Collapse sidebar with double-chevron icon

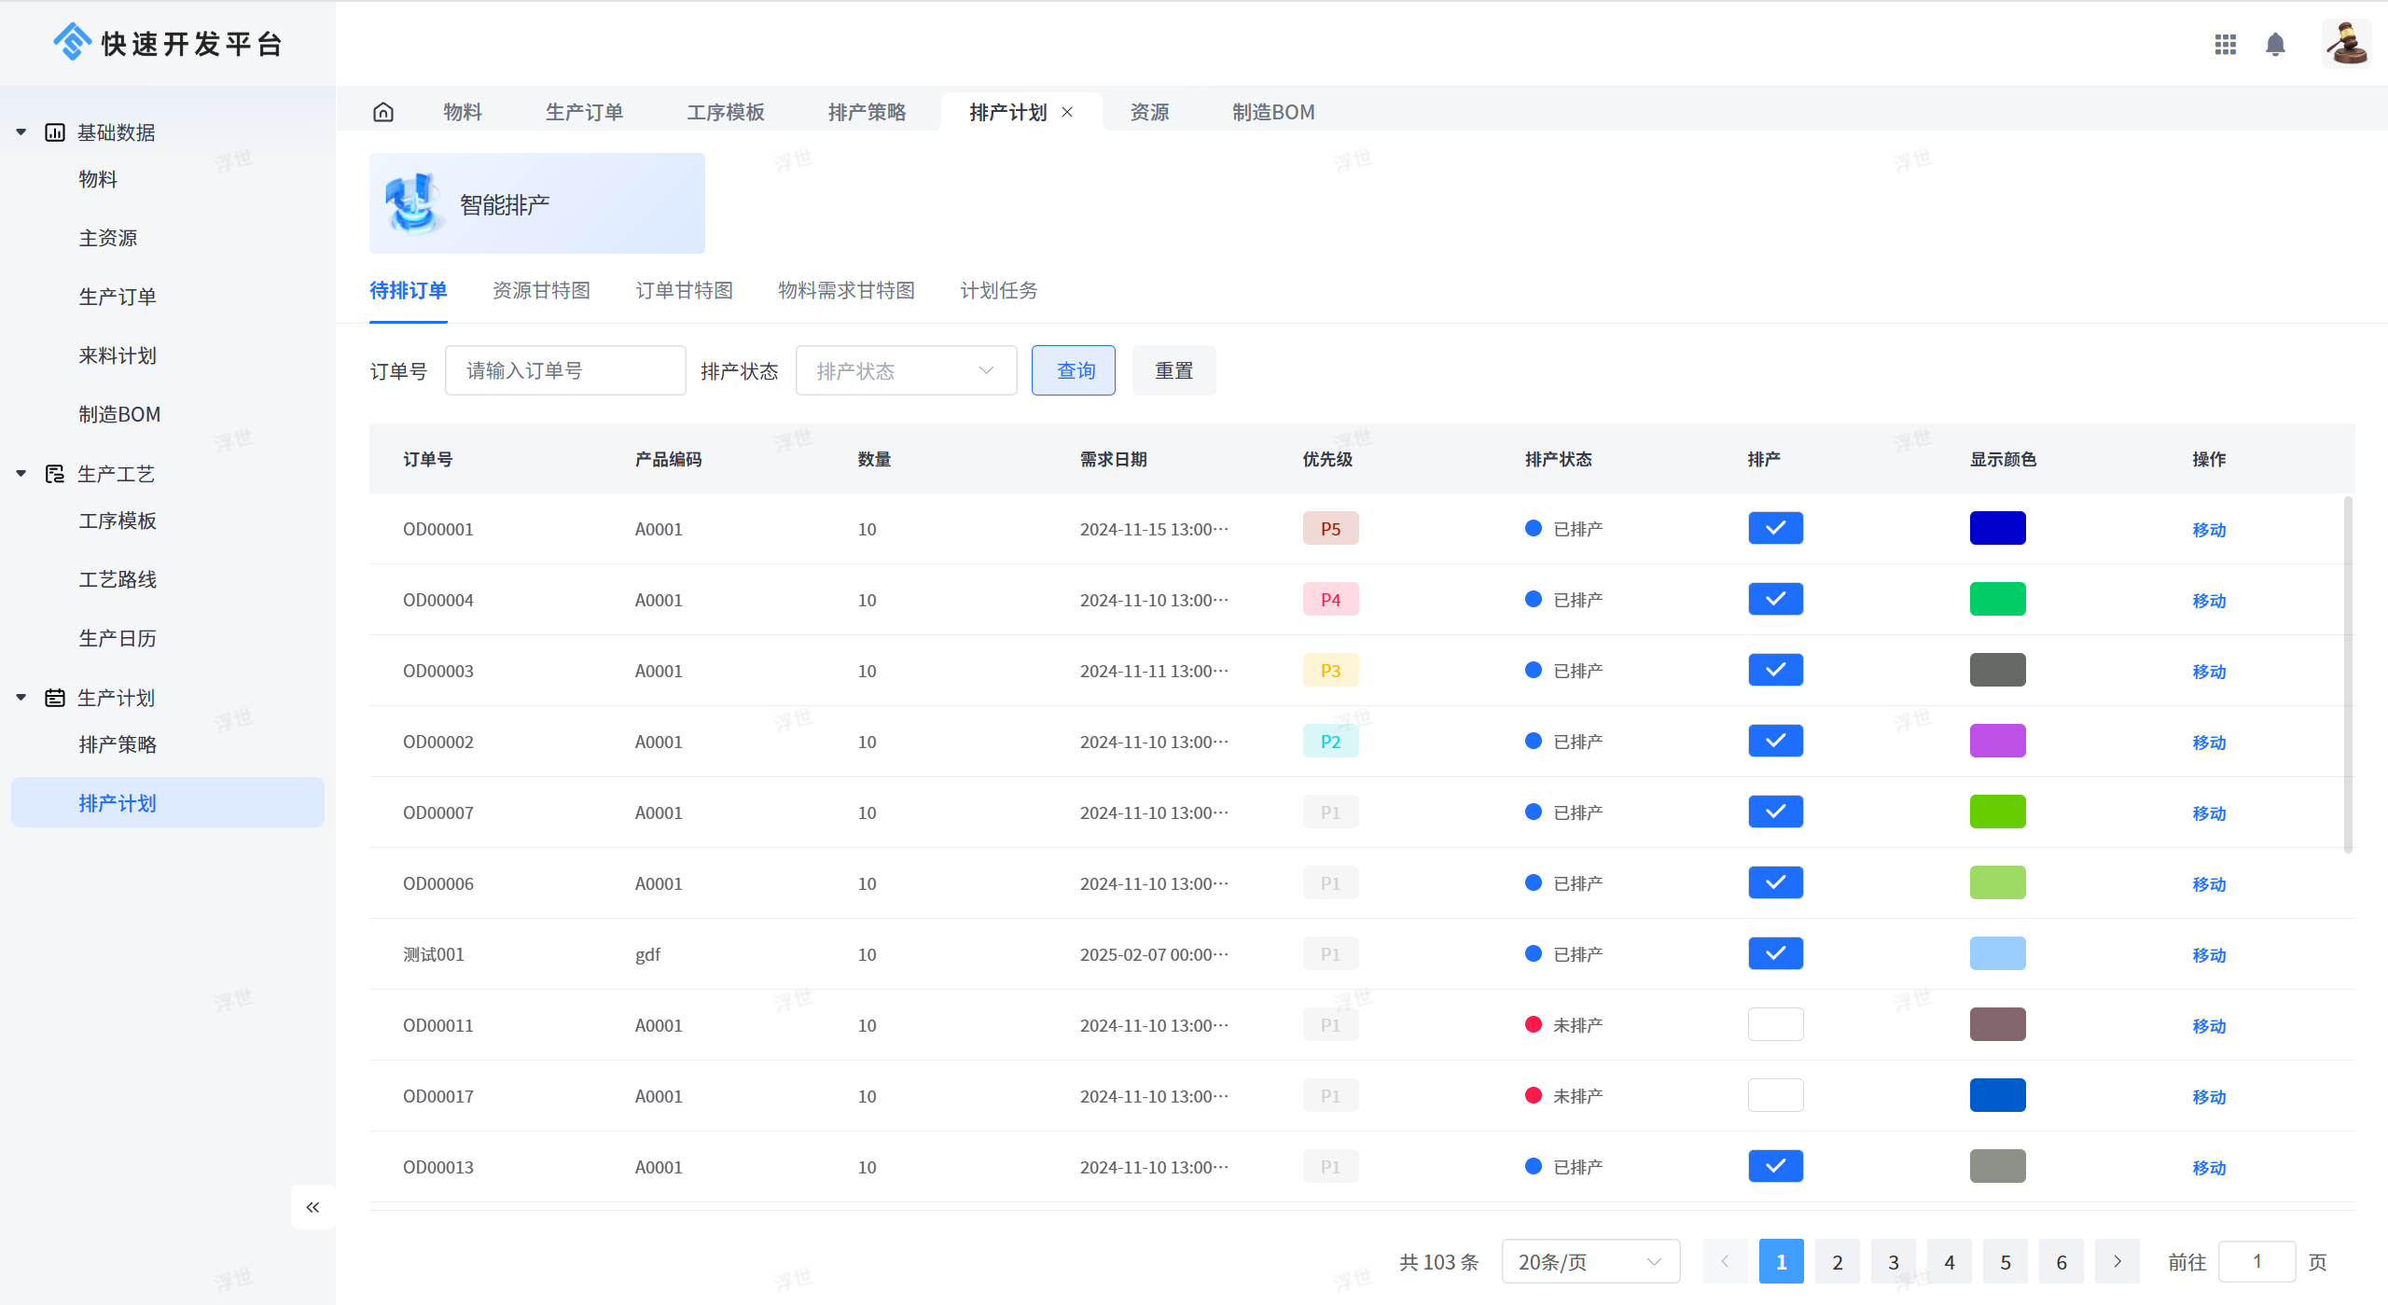[312, 1207]
